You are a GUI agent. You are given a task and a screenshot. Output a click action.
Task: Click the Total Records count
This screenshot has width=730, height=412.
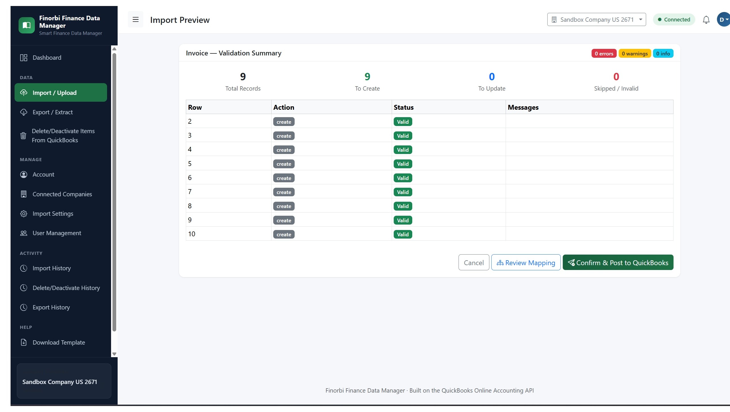[243, 77]
